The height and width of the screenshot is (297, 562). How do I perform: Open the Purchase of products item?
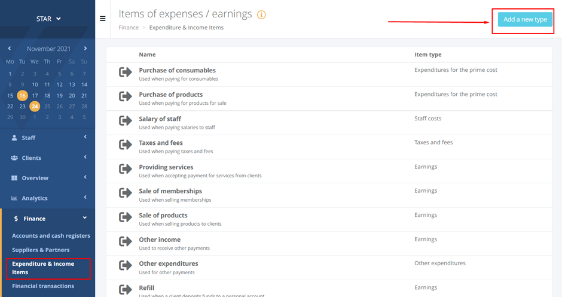click(170, 95)
